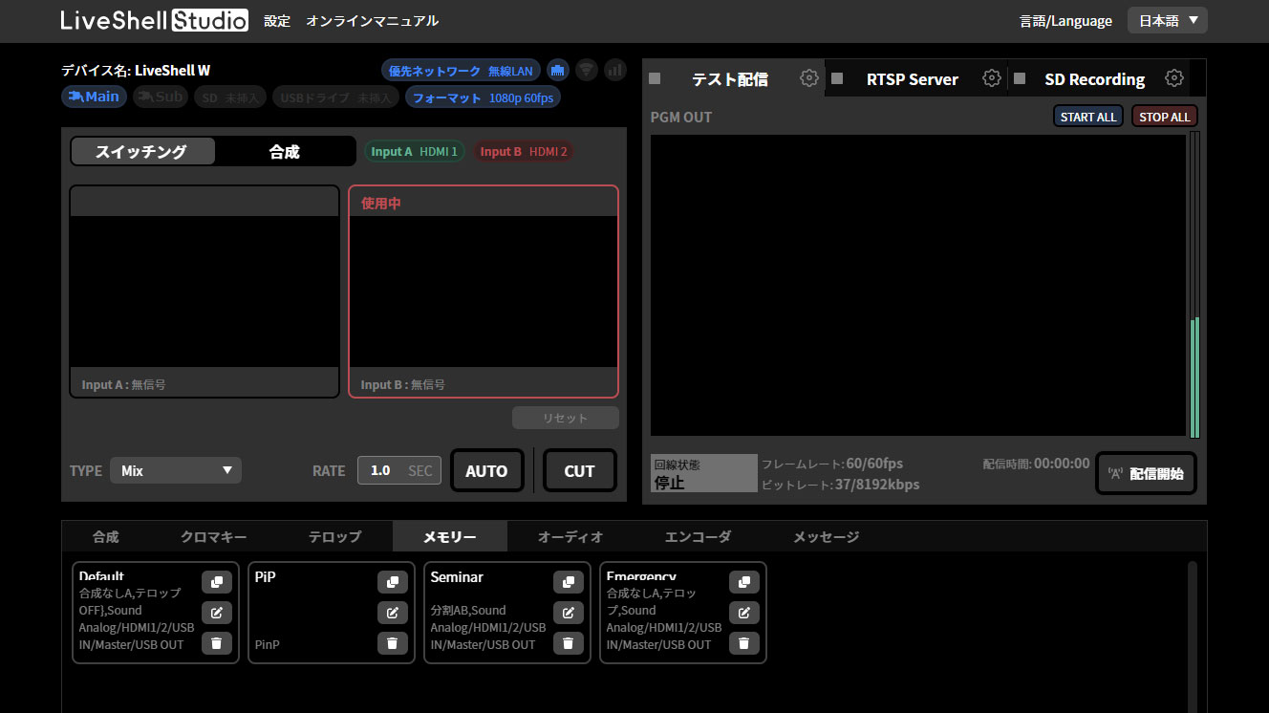This screenshot has width=1269, height=713.
Task: Open the 設定 menu
Action: click(277, 21)
